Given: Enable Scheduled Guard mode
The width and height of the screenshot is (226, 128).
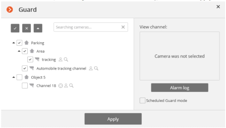Looking at the screenshot, I should point(142,100).
